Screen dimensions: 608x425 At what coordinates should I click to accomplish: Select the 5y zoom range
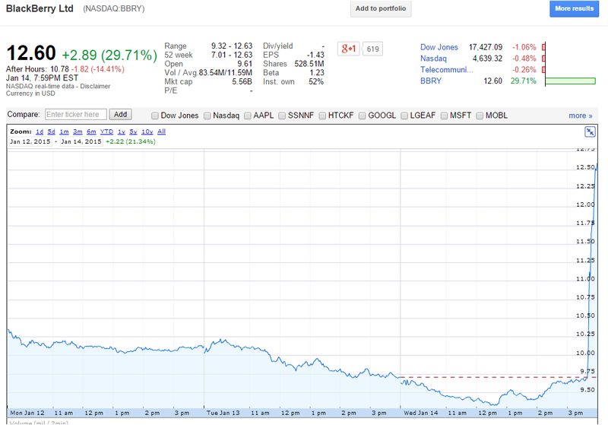pyautogui.click(x=133, y=132)
